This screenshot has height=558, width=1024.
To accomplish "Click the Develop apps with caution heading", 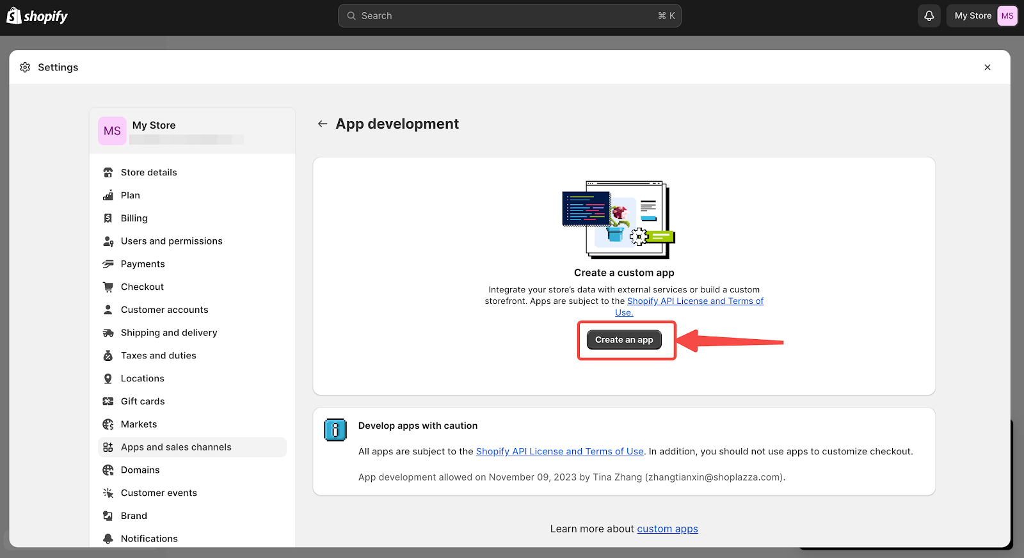I will coord(418,426).
